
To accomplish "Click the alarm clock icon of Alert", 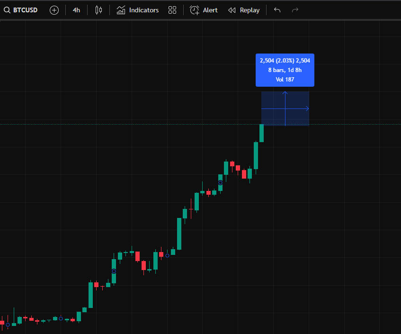I will [x=195, y=10].
